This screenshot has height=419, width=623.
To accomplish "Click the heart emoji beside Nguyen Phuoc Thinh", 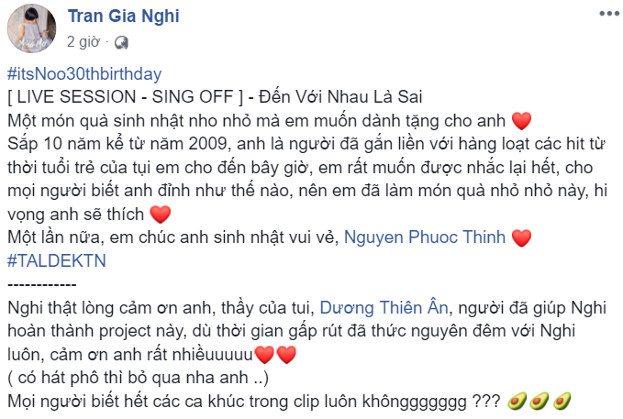I will [522, 237].
